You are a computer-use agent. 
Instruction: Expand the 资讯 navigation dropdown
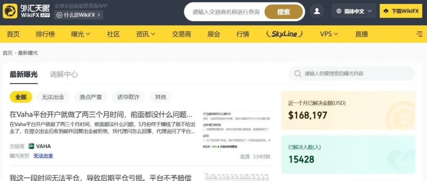(145, 34)
